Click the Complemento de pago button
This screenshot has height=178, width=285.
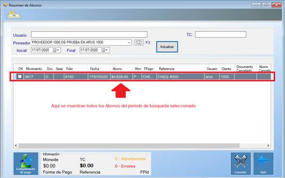(26, 163)
